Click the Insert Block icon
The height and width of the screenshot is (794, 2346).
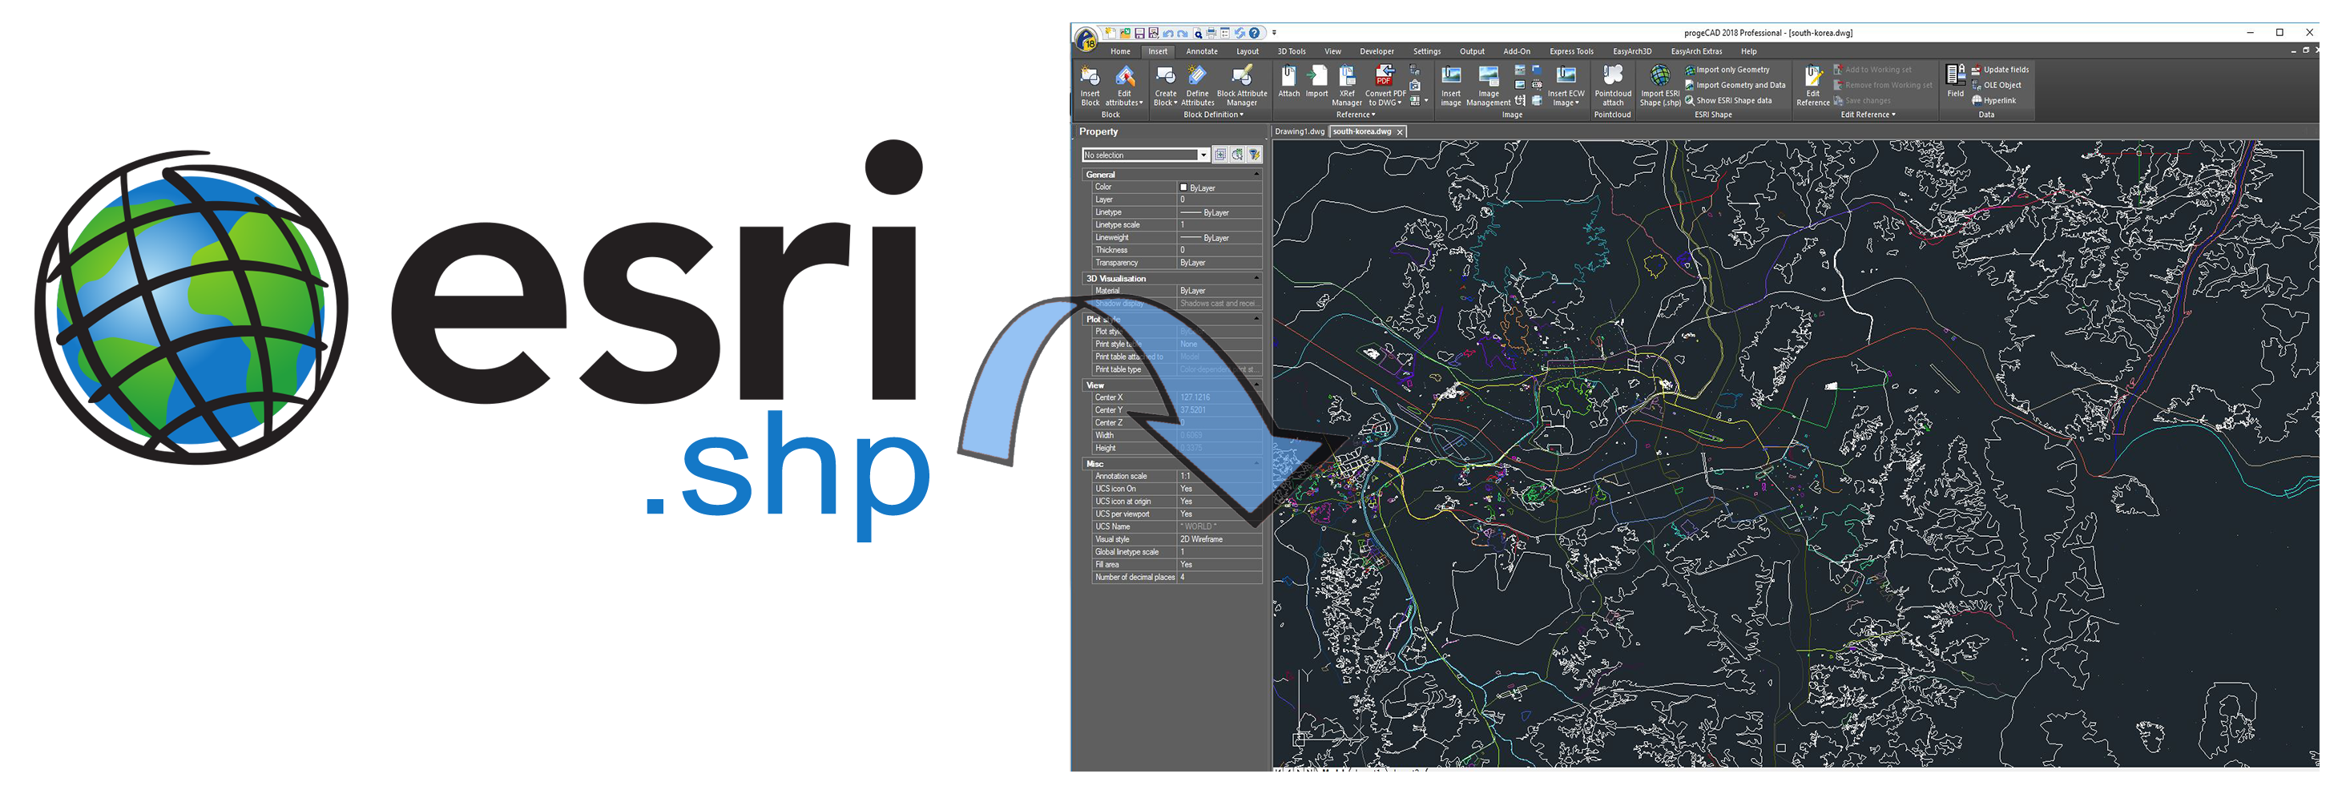[1089, 78]
